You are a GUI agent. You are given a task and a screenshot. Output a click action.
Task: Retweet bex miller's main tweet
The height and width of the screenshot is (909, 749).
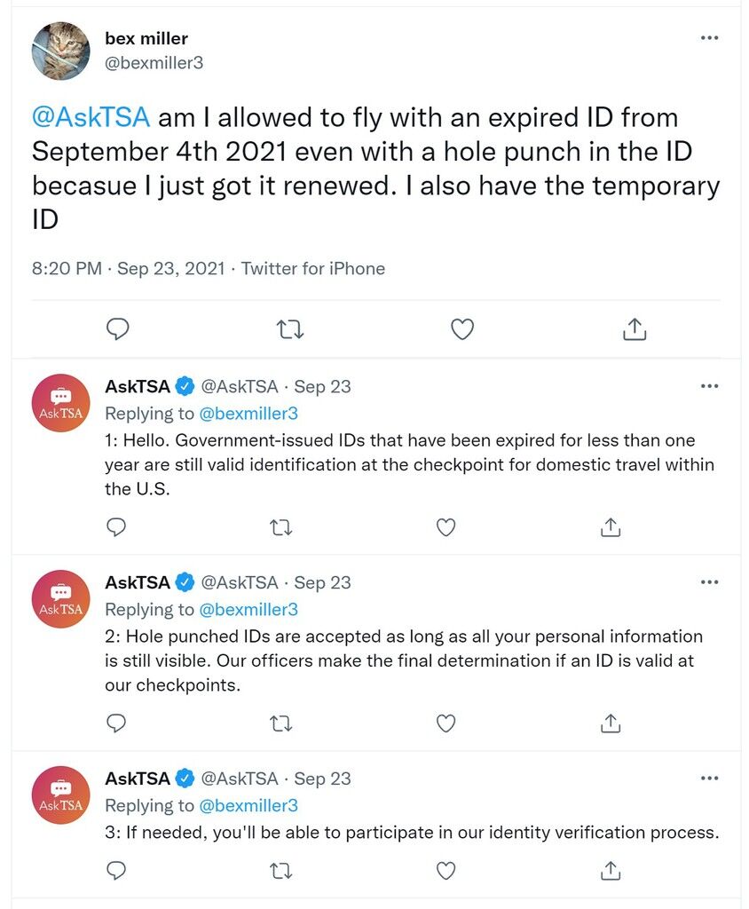point(289,329)
